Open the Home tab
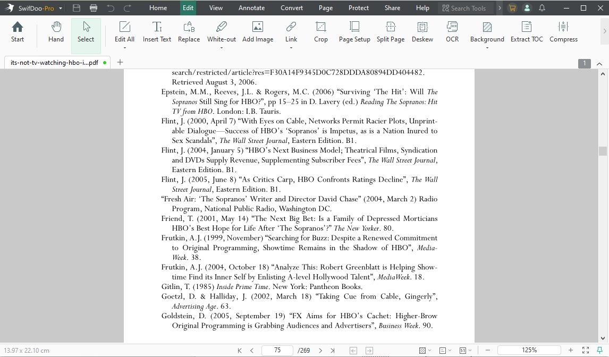The width and height of the screenshot is (609, 357). [158, 8]
